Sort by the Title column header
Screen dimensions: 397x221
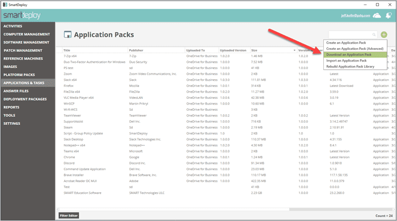tap(67, 50)
